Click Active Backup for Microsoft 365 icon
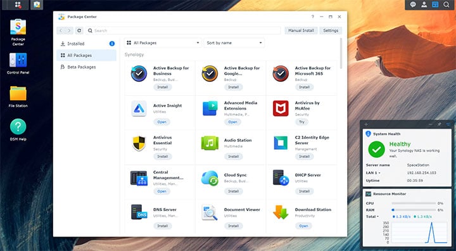This screenshot has height=251, width=456. point(281,74)
